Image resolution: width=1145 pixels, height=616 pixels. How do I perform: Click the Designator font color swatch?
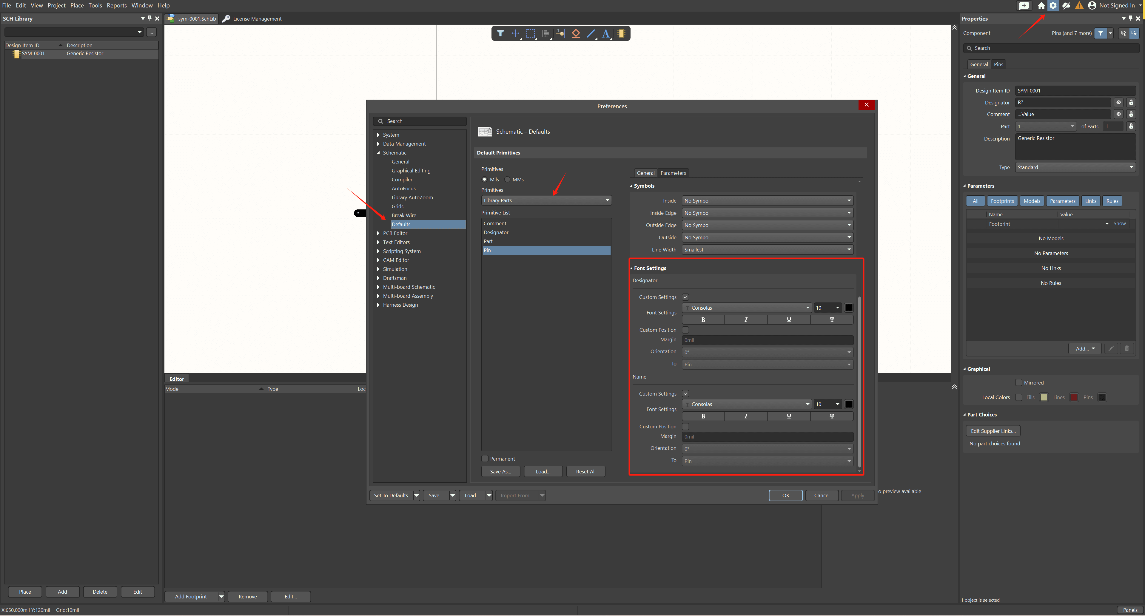848,308
